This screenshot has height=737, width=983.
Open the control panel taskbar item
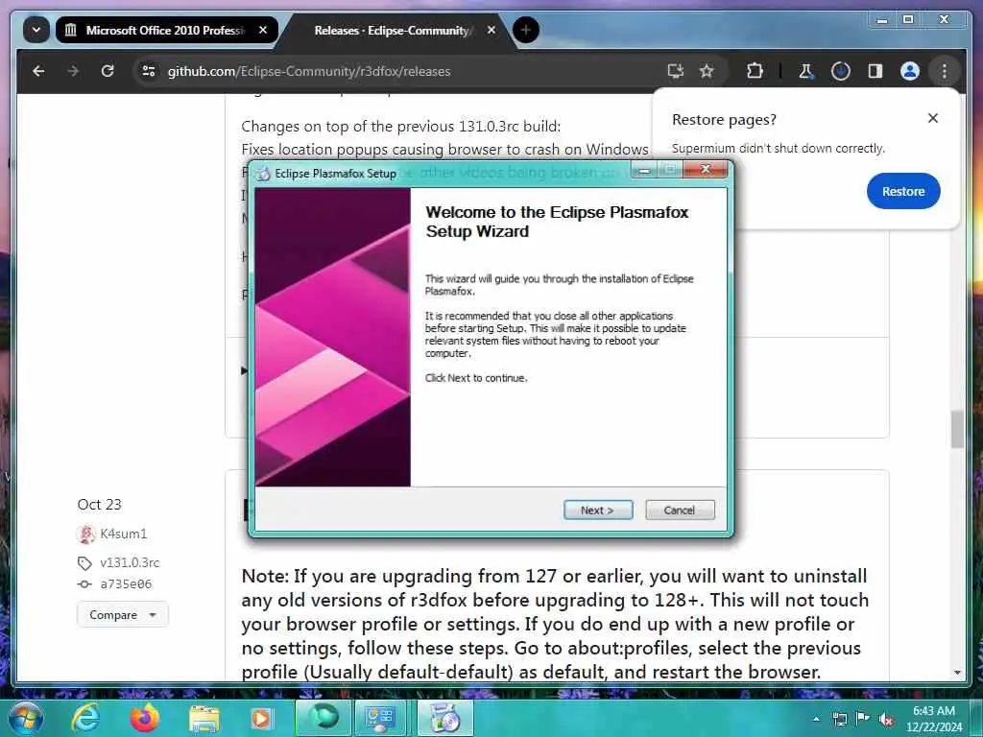coord(380,718)
